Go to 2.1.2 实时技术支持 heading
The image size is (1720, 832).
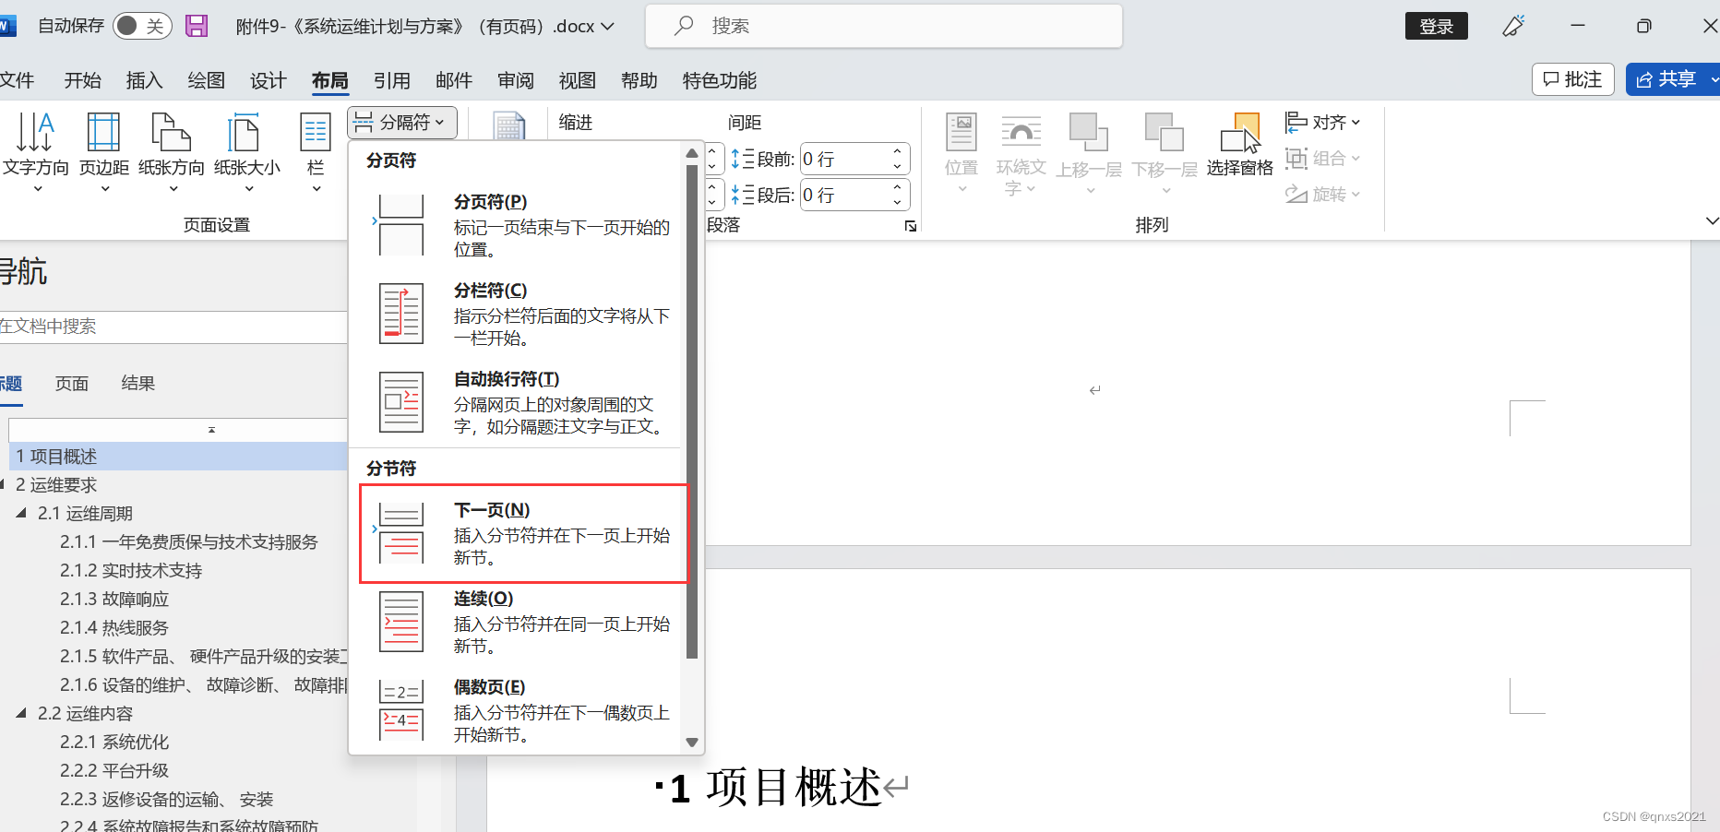click(131, 571)
